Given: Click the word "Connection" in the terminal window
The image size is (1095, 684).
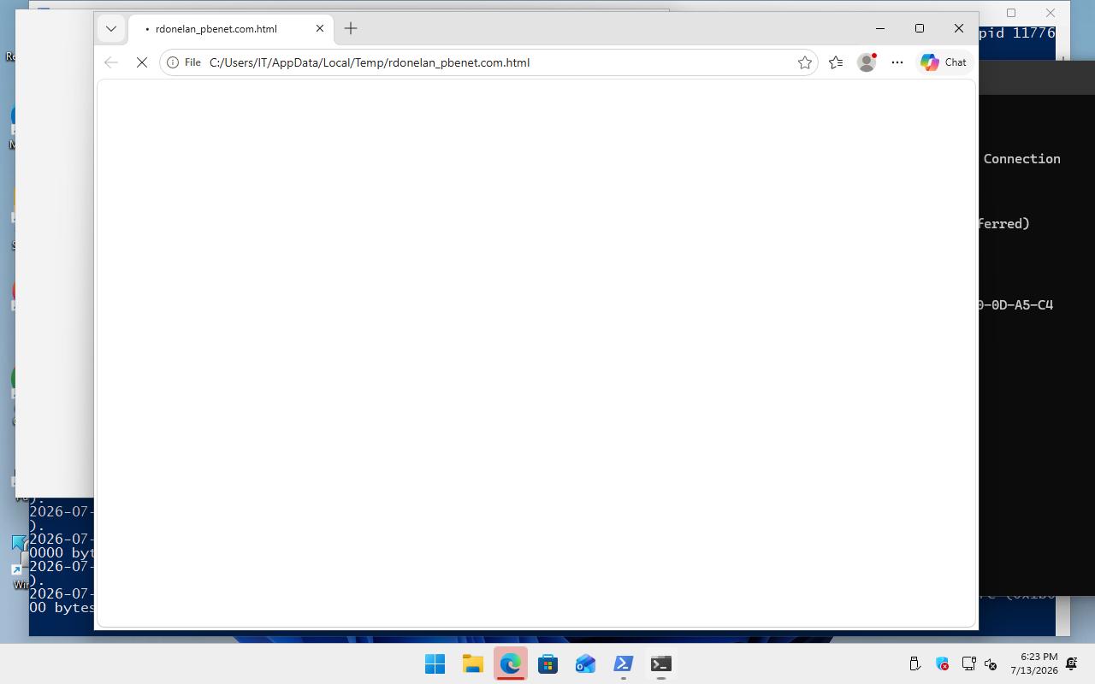Looking at the screenshot, I should coord(1021,159).
